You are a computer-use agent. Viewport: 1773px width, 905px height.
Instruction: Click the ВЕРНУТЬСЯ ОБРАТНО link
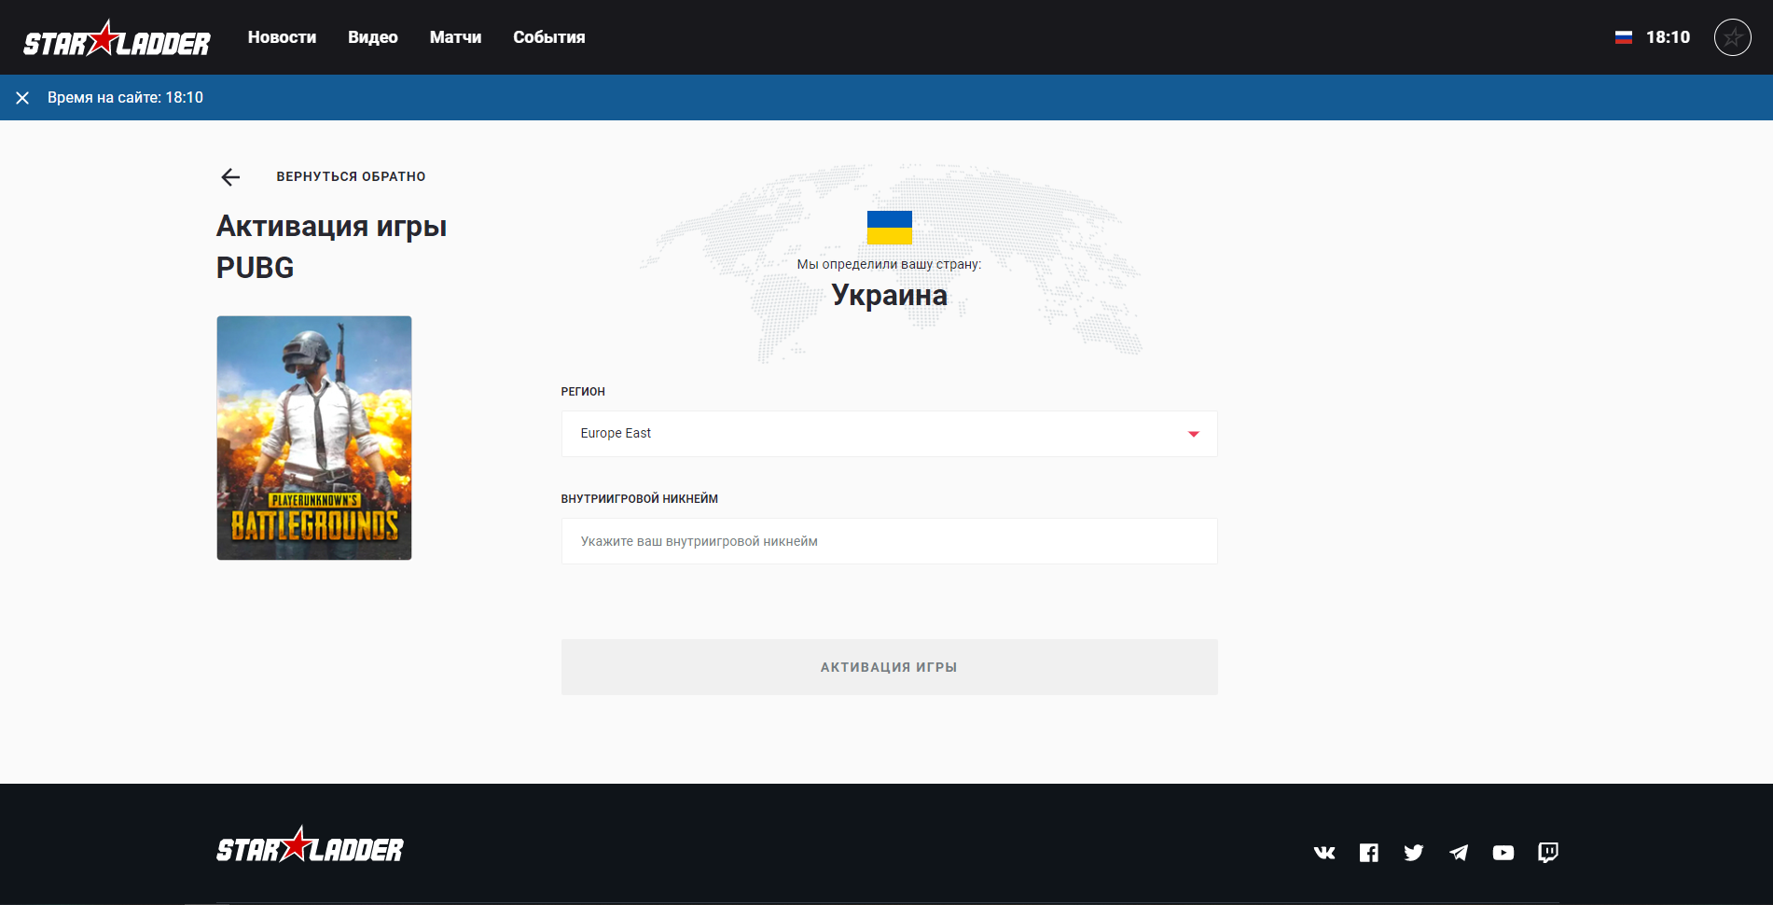[351, 176]
